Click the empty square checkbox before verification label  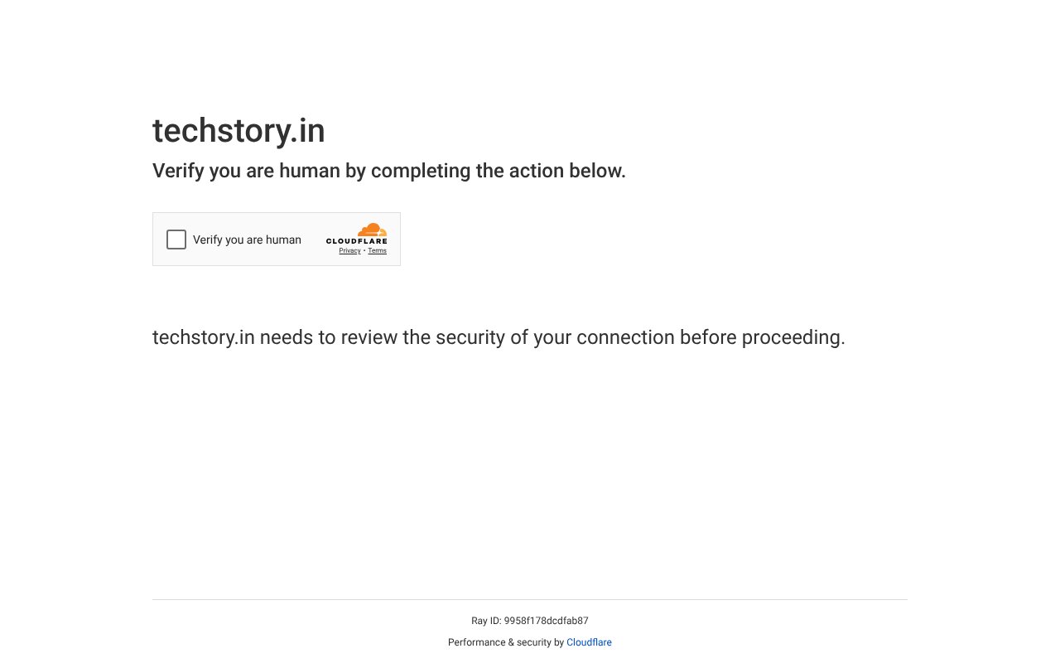[176, 239]
